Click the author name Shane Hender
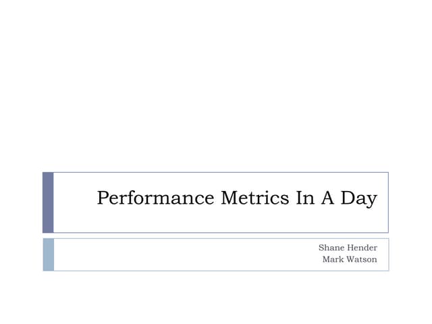 point(348,248)
